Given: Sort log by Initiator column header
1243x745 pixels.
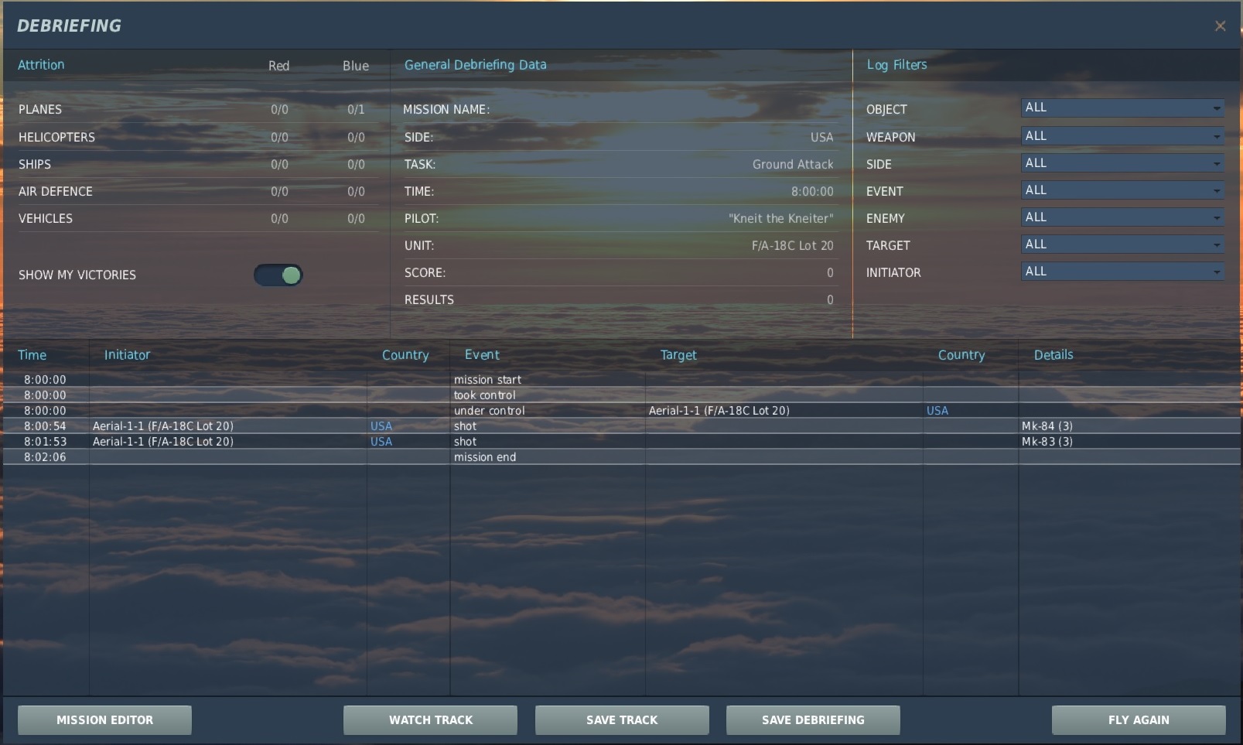Looking at the screenshot, I should [x=127, y=355].
